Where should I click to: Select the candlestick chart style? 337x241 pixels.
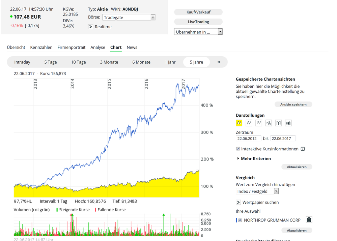coord(288,123)
